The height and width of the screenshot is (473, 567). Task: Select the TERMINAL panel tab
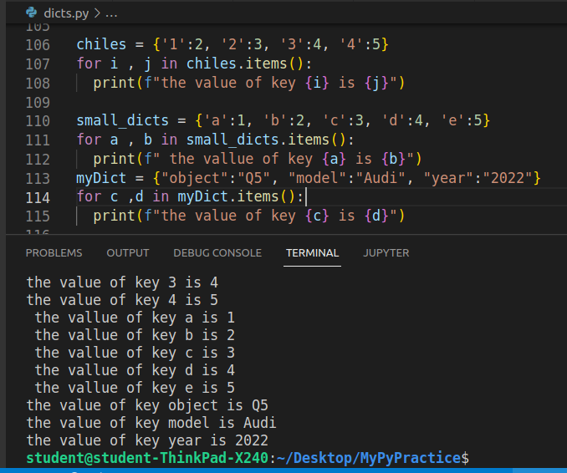[313, 253]
